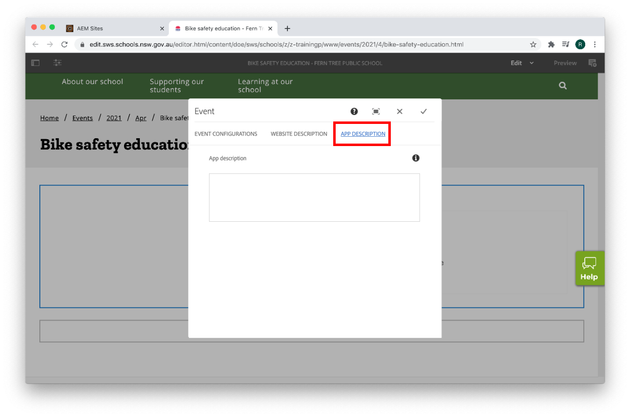Viewport: 630px width, 417px height.
Task: Open Chrome three-dot menu
Action: [595, 44]
